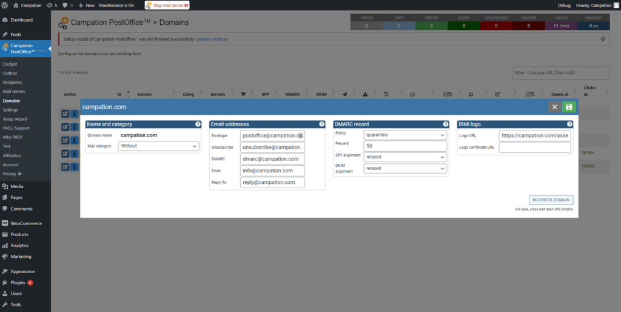Viewport: 621px width, 312px height.
Task: Click the undo arrow column header icon
Action: pyautogui.click(x=386, y=94)
